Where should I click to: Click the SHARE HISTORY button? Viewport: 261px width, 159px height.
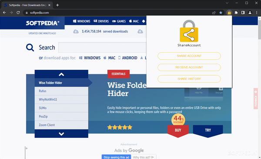point(189,79)
